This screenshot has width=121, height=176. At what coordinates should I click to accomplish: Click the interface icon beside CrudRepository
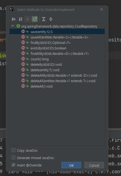(x=18, y=26)
